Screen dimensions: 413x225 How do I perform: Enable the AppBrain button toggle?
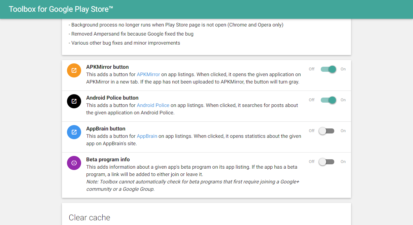click(x=326, y=131)
